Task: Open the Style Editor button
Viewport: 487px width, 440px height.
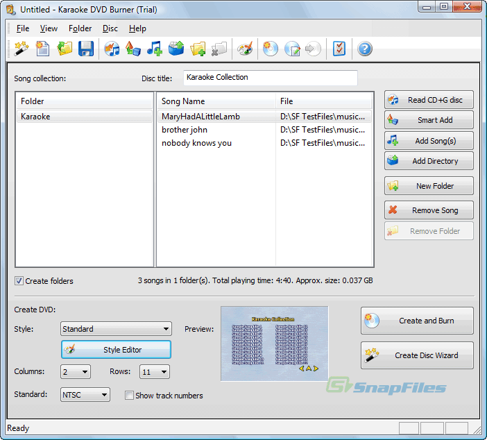Action: pos(116,350)
